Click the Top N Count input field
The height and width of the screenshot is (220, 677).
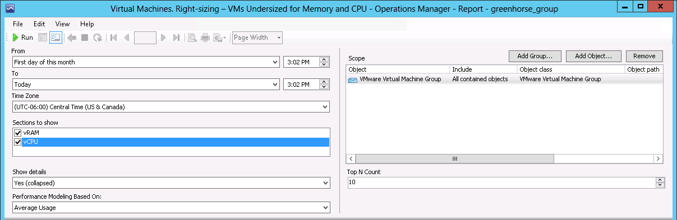[501, 182]
